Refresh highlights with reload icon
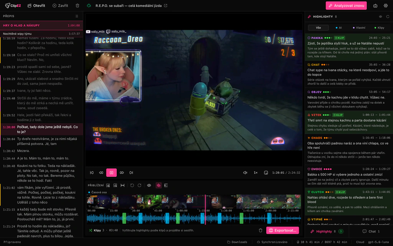The width and height of the screenshot is (393, 246). [x=388, y=16]
